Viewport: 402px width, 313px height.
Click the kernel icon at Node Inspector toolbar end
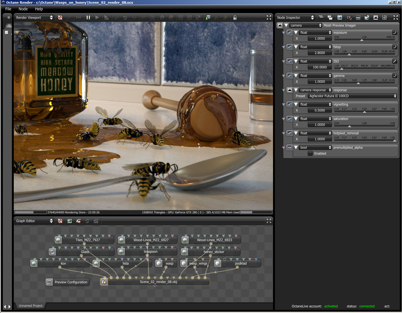[x=384, y=17]
